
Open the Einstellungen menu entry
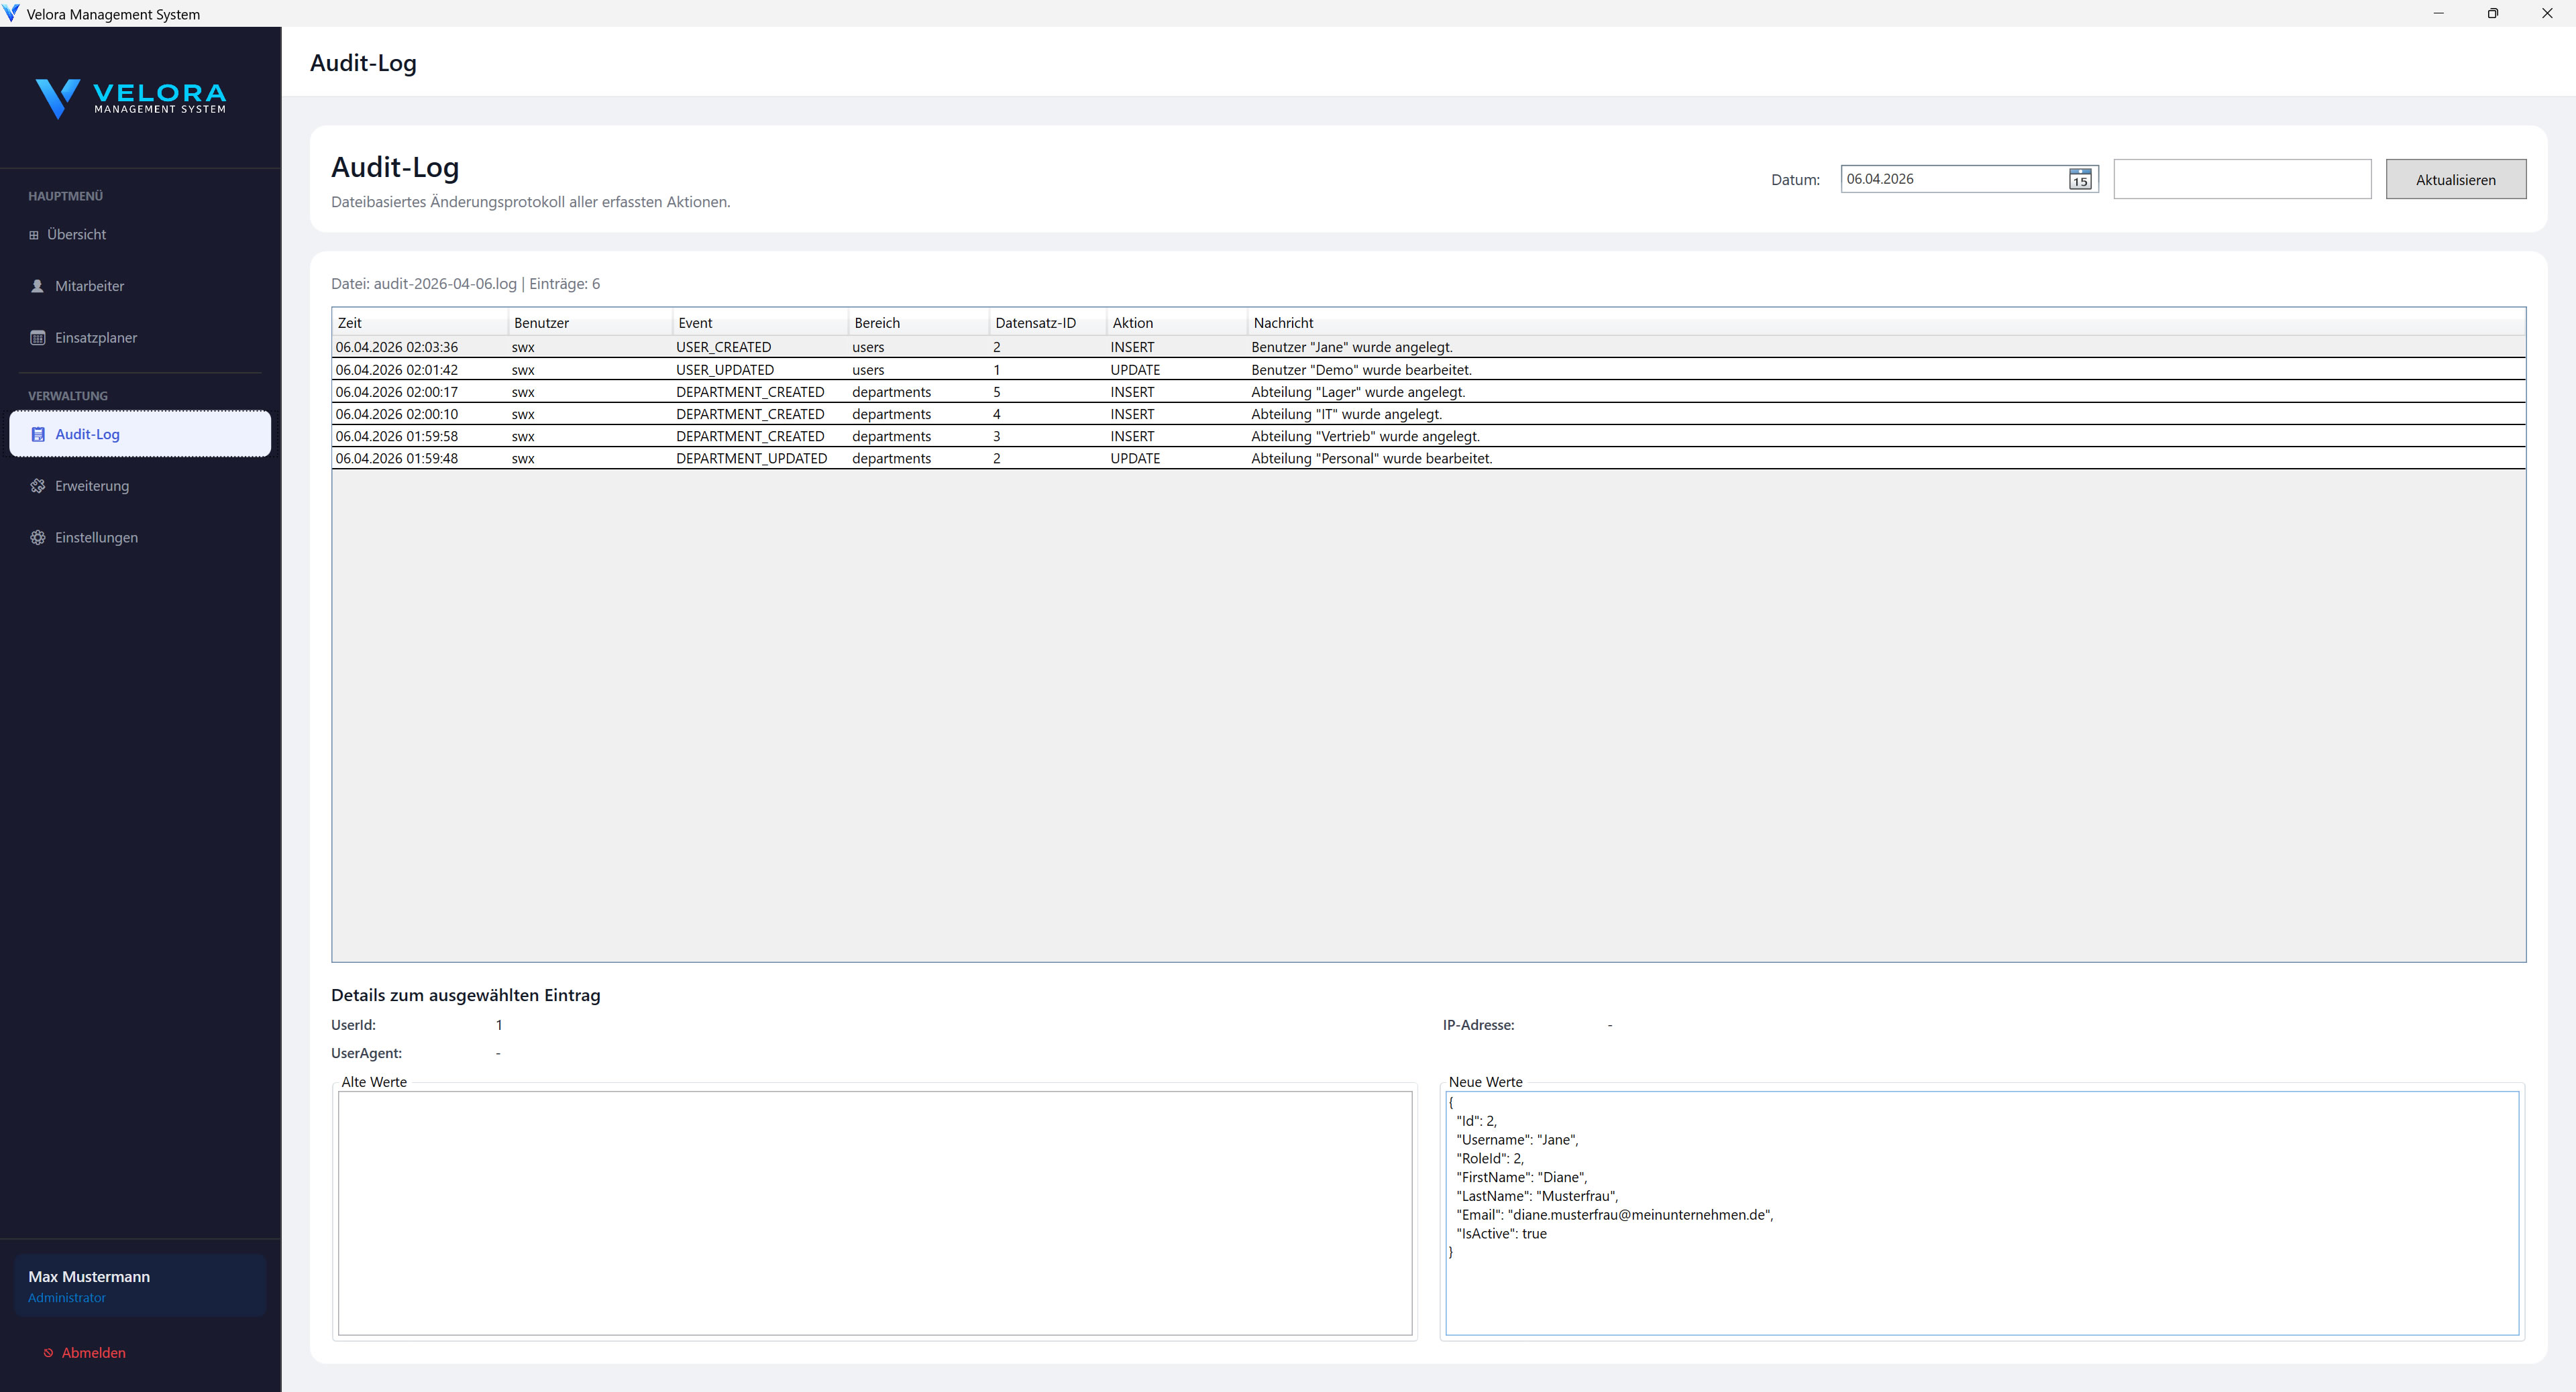96,538
